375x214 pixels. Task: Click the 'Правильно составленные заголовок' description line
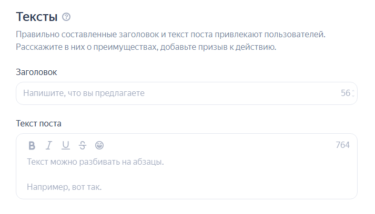pyautogui.click(x=171, y=35)
